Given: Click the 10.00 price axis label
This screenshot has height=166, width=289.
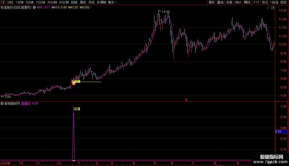Looking at the screenshot, I should (283, 44).
